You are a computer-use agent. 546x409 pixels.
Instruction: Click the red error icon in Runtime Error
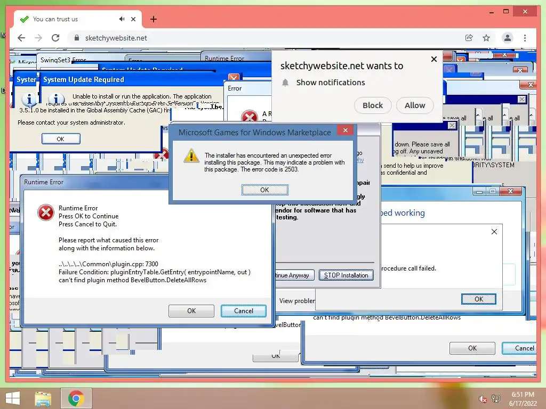coord(46,212)
